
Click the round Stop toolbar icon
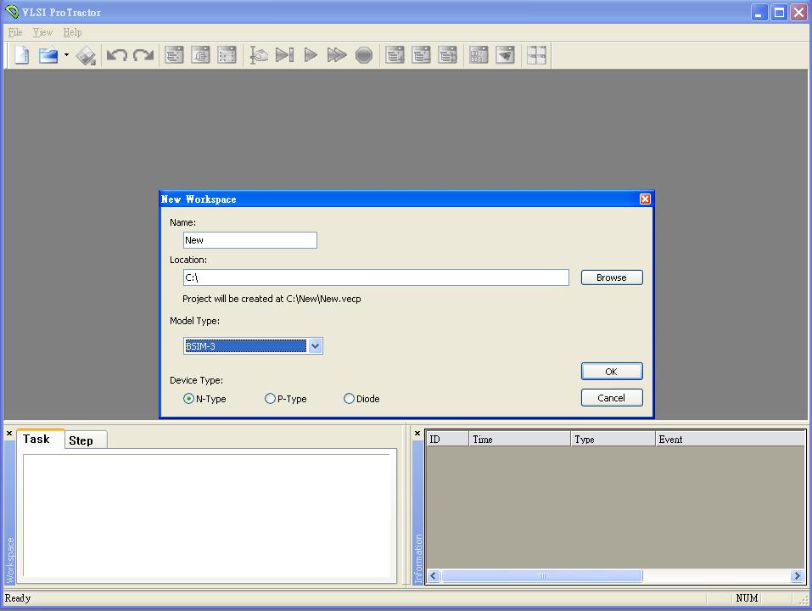pyautogui.click(x=364, y=55)
